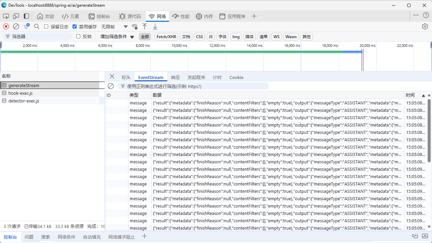The height and width of the screenshot is (243, 432).
Task: Filter requests by Fetch/XHR
Action: [x=166, y=36]
